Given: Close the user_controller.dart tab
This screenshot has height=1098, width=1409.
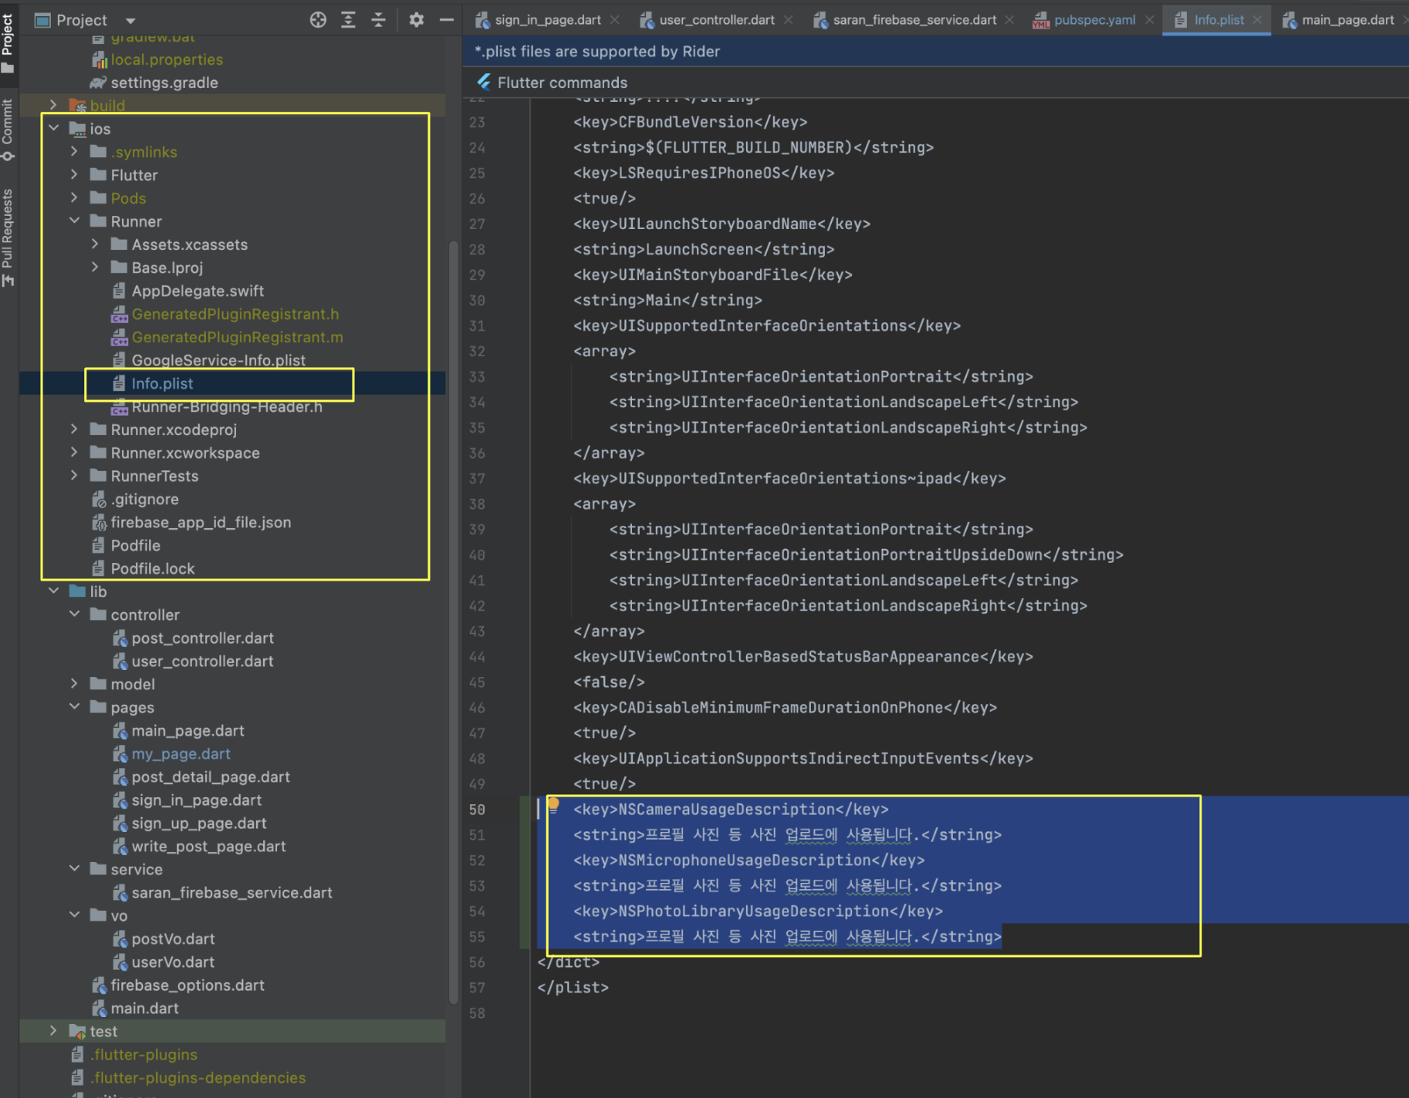Looking at the screenshot, I should [x=788, y=20].
